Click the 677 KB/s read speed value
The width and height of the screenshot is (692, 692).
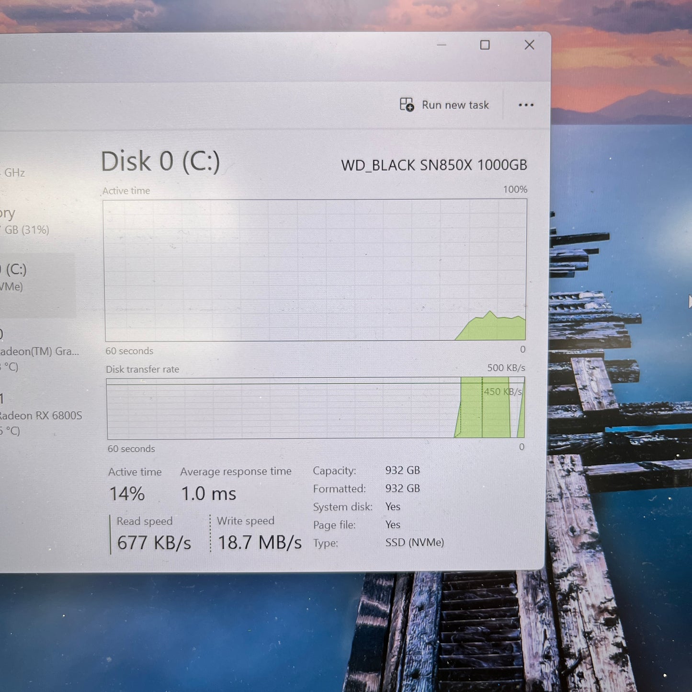pos(154,543)
